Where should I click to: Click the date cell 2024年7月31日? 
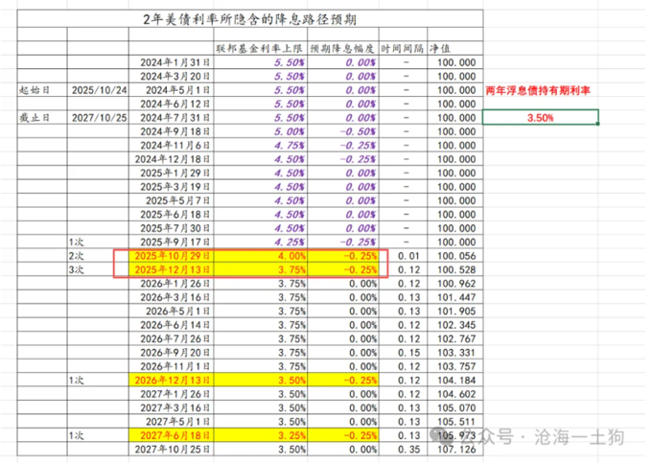click(172, 118)
